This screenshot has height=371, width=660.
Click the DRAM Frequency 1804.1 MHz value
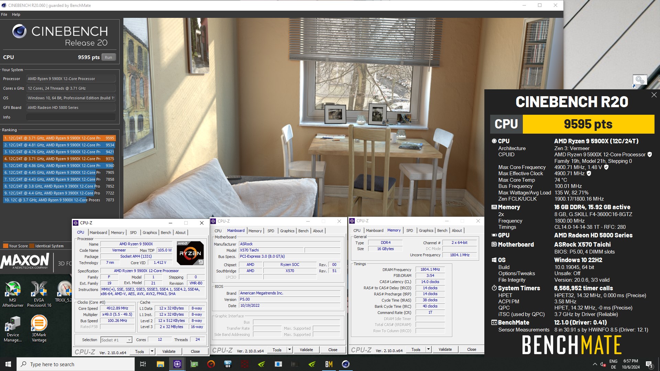pos(430,269)
